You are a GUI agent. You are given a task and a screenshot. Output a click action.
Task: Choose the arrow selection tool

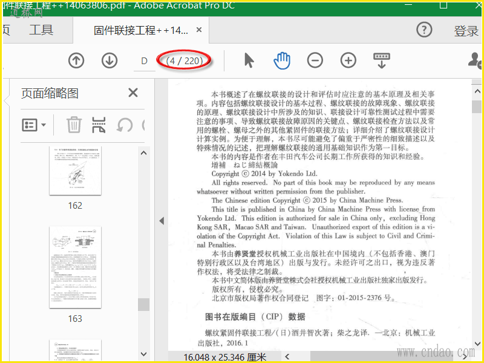coord(249,60)
